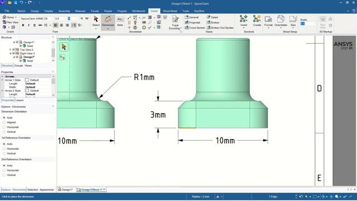357x201 pixels.
Task: Open the File menu
Action: (7, 11)
